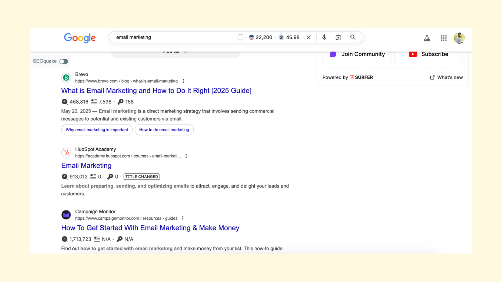Click the keyword key icon beside 158

point(121,102)
